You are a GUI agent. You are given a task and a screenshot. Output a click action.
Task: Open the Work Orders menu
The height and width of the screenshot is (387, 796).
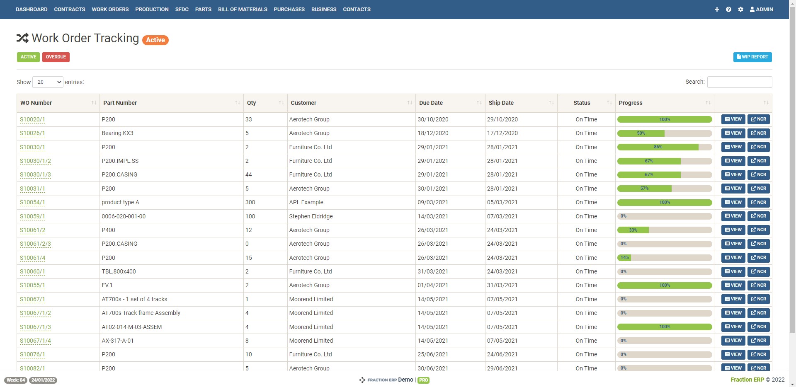tap(110, 9)
